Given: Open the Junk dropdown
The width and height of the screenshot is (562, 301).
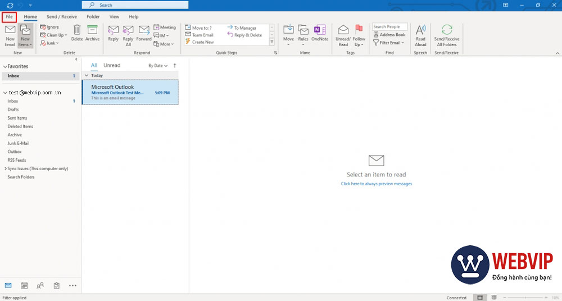Looking at the screenshot, I should (49, 43).
